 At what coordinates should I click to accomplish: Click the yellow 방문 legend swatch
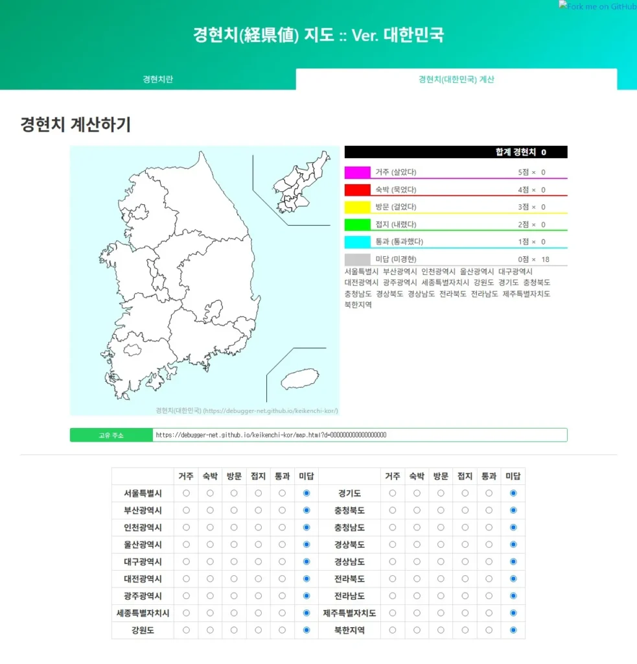[x=357, y=207]
